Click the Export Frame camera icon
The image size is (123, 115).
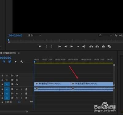pyautogui.click(x=103, y=47)
